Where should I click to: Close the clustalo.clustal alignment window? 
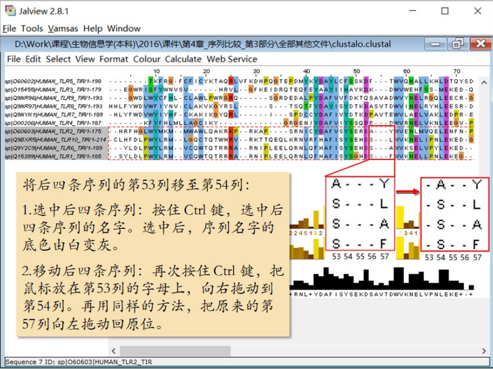coord(480,43)
